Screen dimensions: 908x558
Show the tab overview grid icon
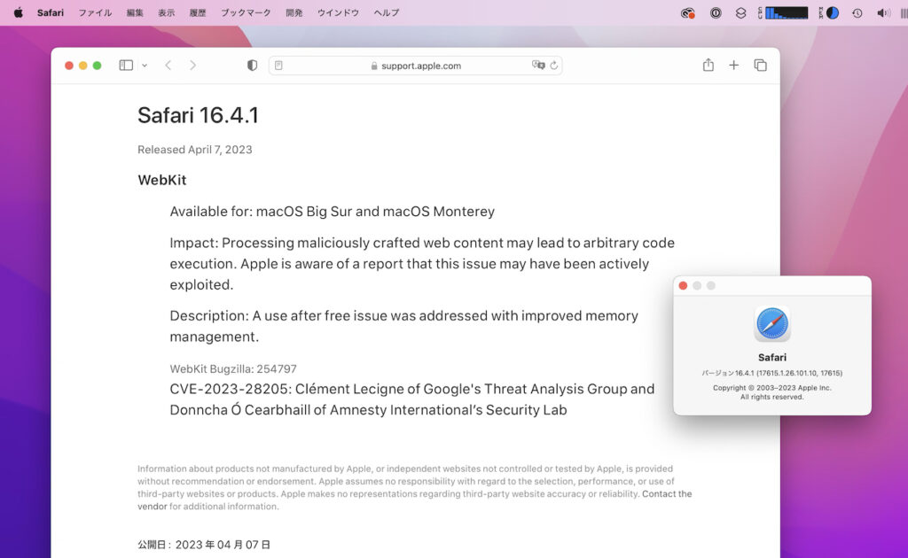(x=760, y=65)
